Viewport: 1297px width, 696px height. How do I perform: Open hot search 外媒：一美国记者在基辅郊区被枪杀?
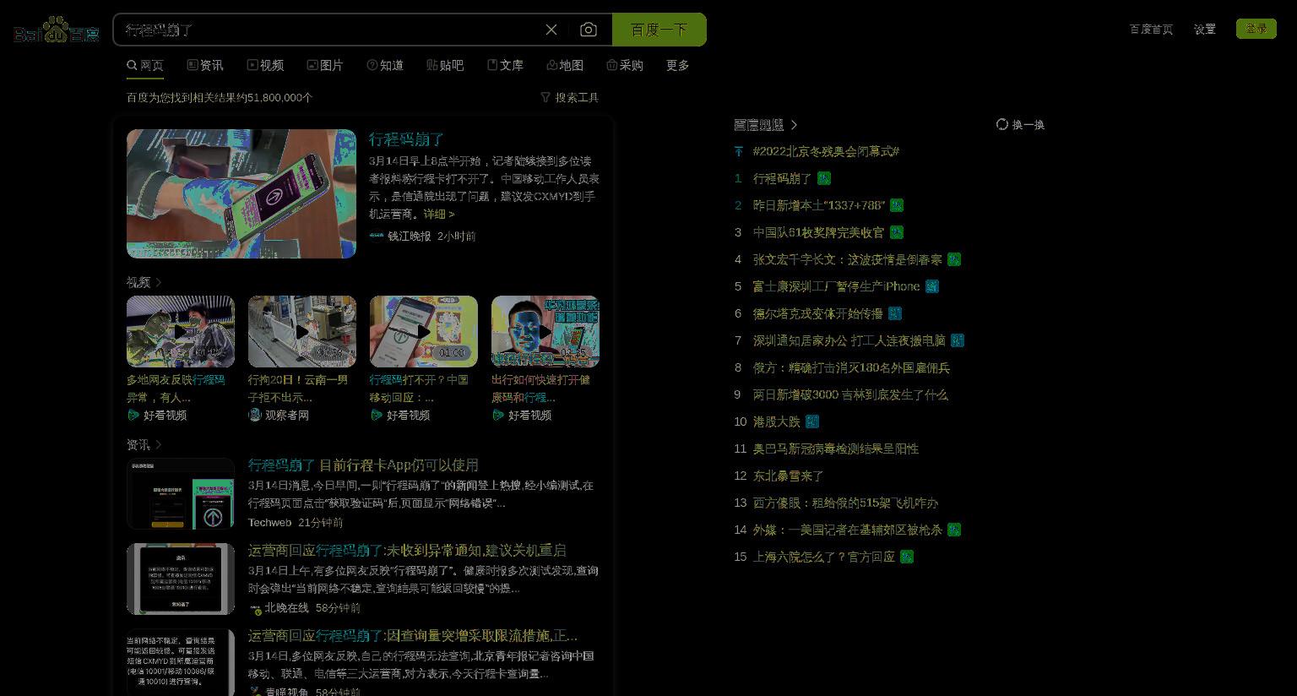pos(848,530)
